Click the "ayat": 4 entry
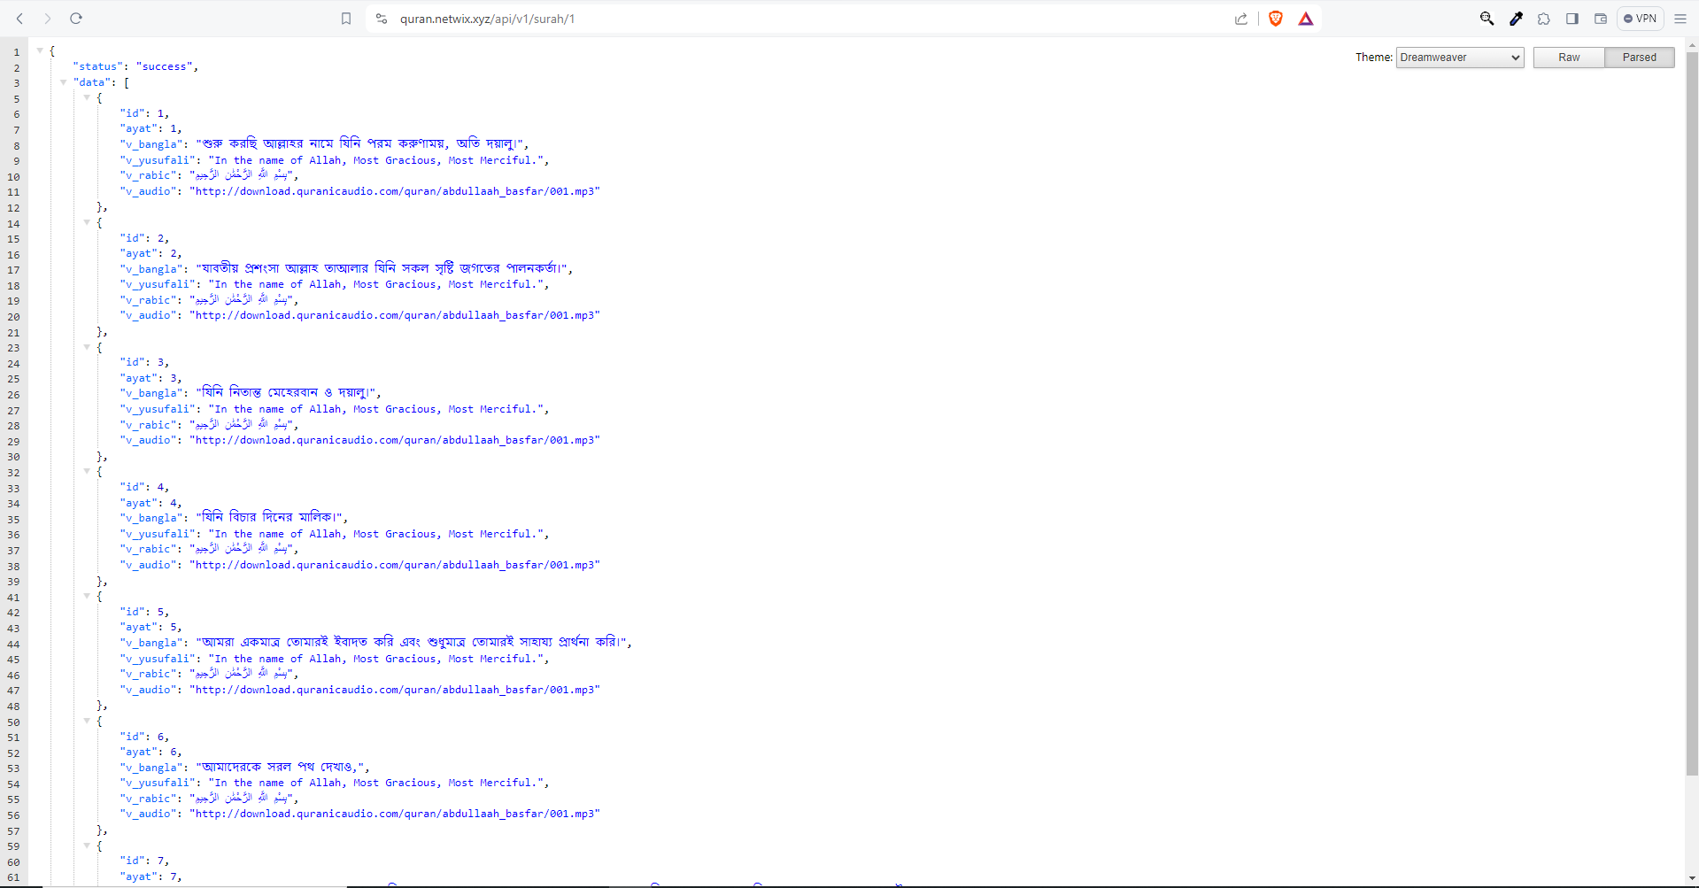Screen dimensions: 1699x888 click(x=151, y=503)
